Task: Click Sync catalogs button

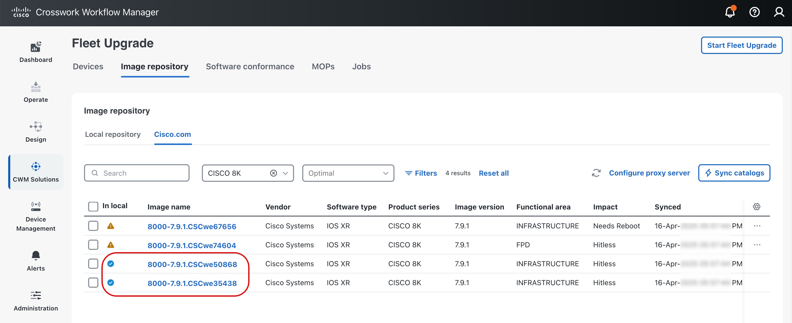Action: (734, 173)
